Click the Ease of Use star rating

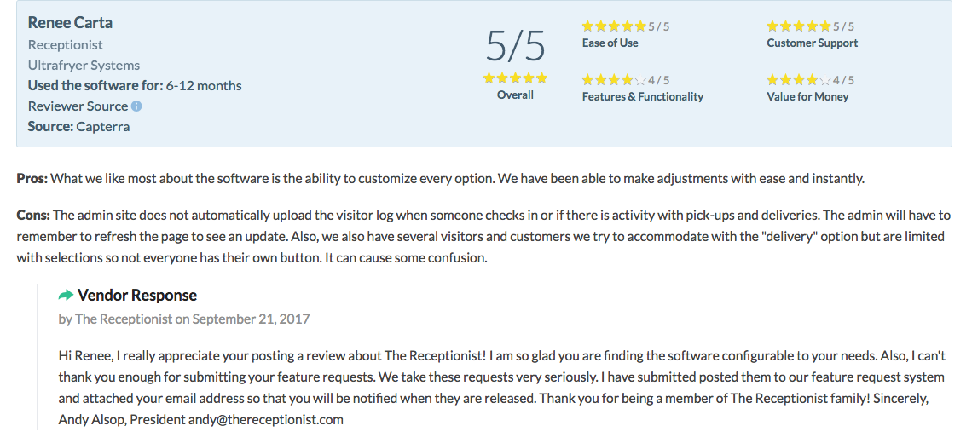[x=614, y=26]
